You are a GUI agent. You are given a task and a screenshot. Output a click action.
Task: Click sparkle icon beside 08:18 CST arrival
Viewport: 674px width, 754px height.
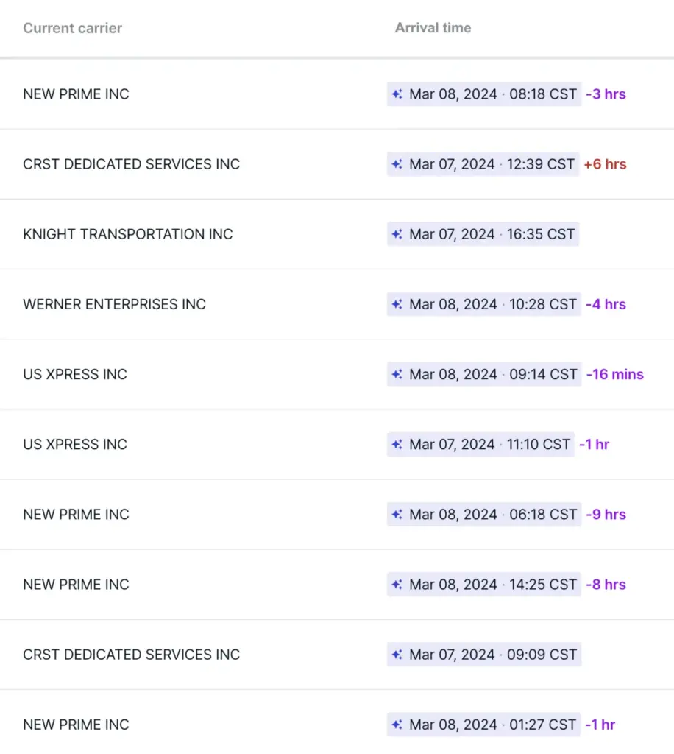coord(397,94)
